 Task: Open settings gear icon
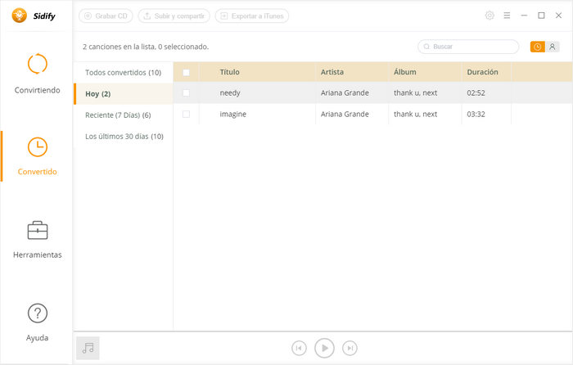(x=490, y=16)
